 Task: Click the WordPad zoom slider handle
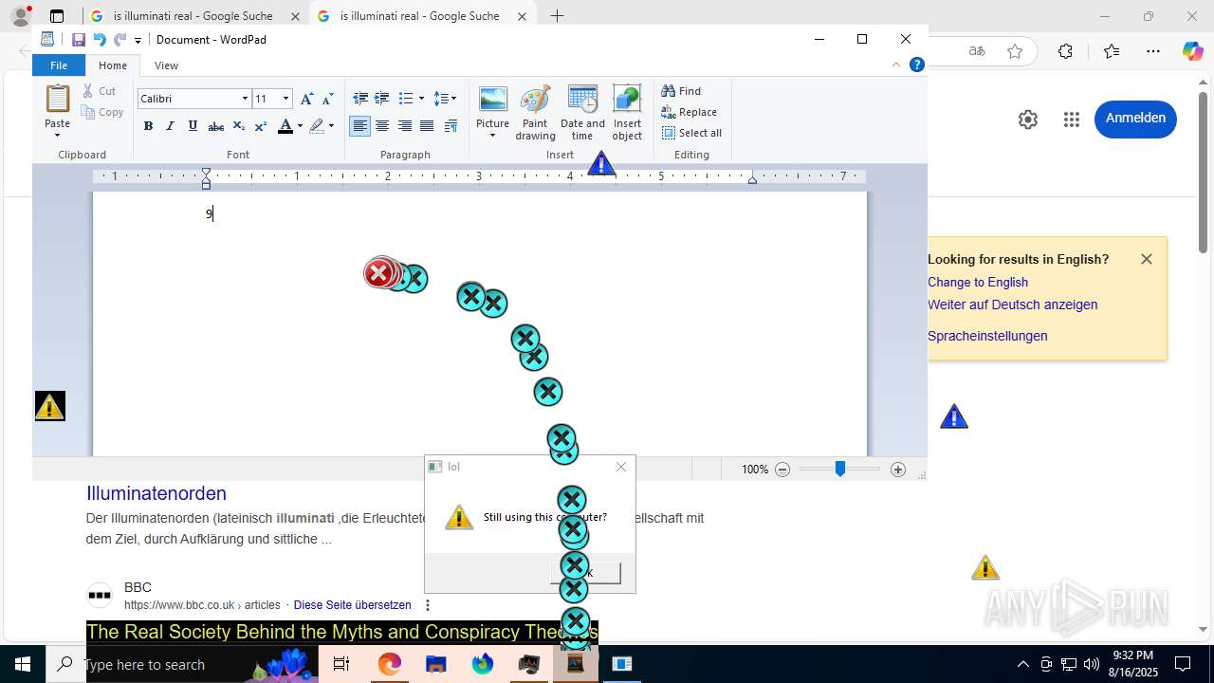839,469
